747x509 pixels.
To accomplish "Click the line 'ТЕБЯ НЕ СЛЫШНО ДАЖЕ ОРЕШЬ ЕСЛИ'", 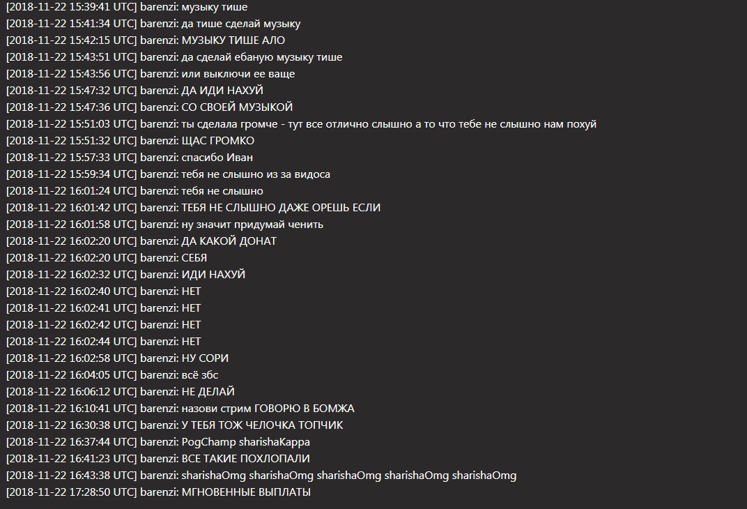I will coord(281,208).
